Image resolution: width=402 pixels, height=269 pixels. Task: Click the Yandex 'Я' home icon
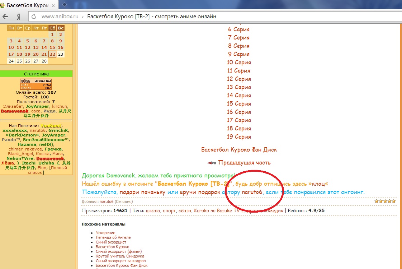(19, 17)
